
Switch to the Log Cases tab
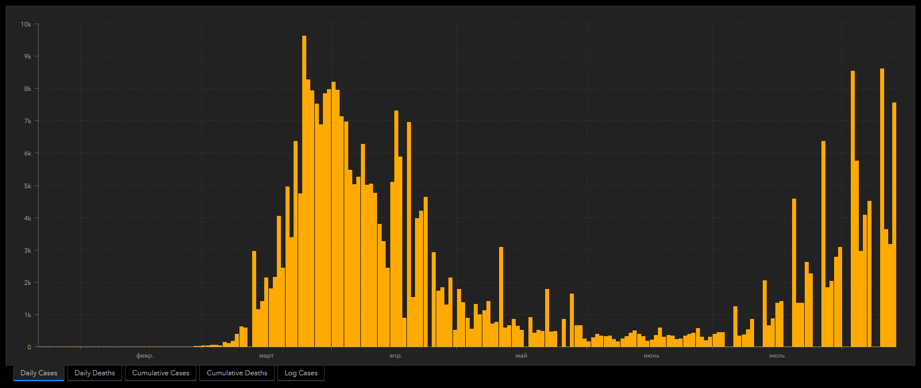pos(301,373)
